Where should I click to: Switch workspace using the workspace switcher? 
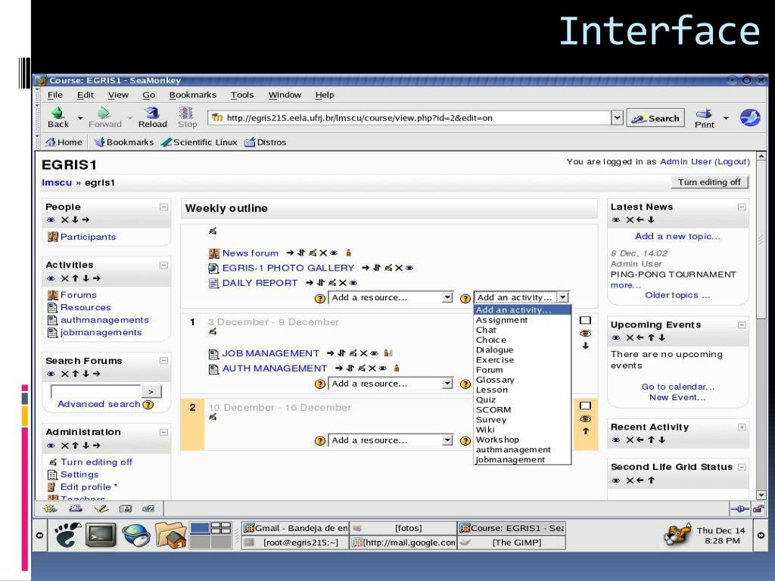[x=211, y=536]
